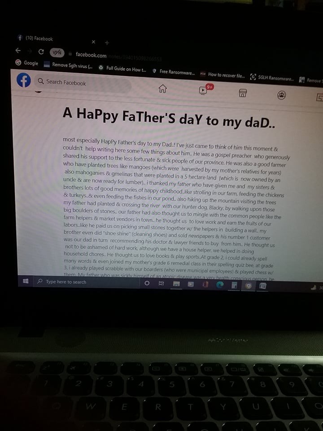The image size is (323, 431).
Task: Open the Facebook Groups icon
Action: 281,95
